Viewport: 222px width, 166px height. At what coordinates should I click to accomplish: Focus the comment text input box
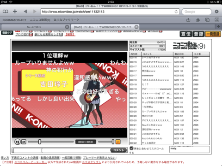76,150
